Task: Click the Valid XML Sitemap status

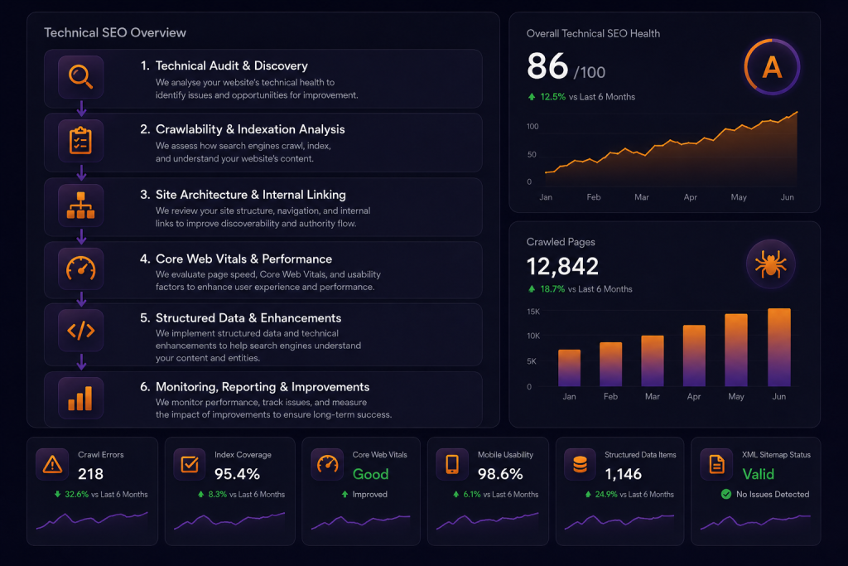Action: [759, 474]
